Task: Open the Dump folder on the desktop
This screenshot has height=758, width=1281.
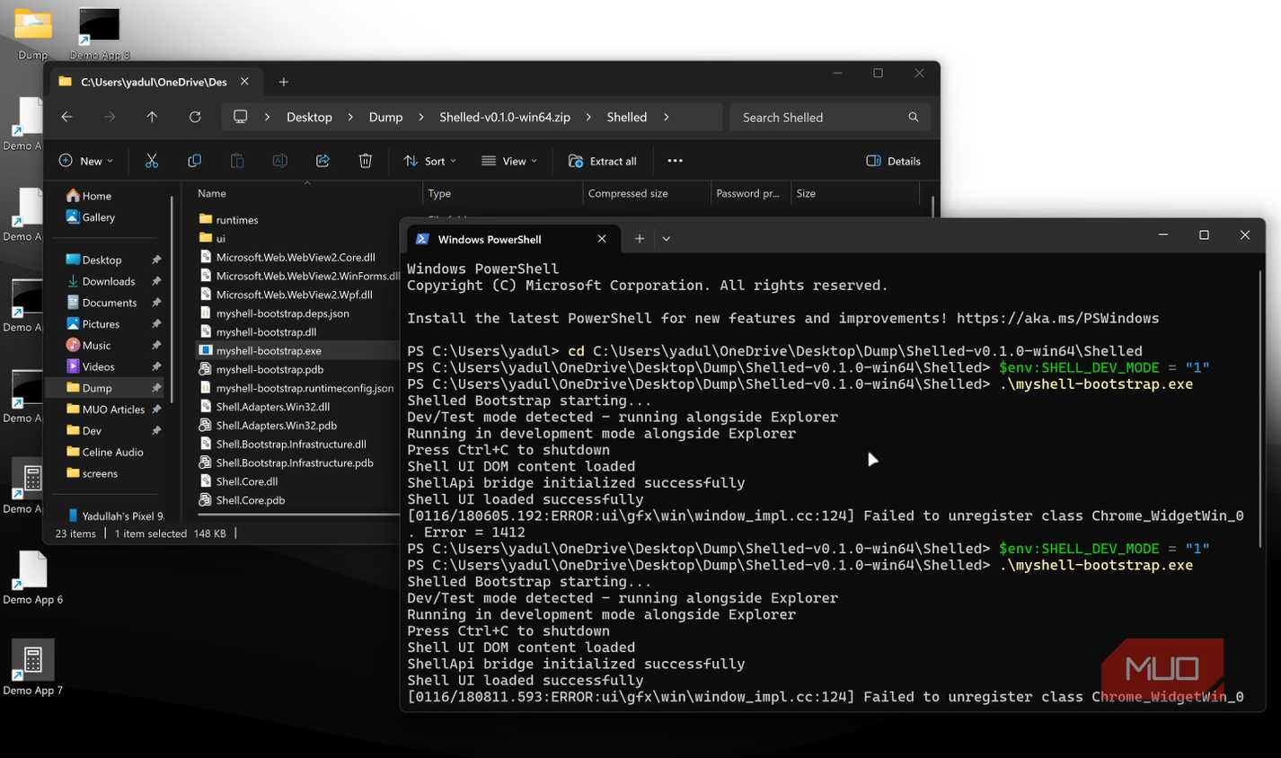Action: point(33,33)
